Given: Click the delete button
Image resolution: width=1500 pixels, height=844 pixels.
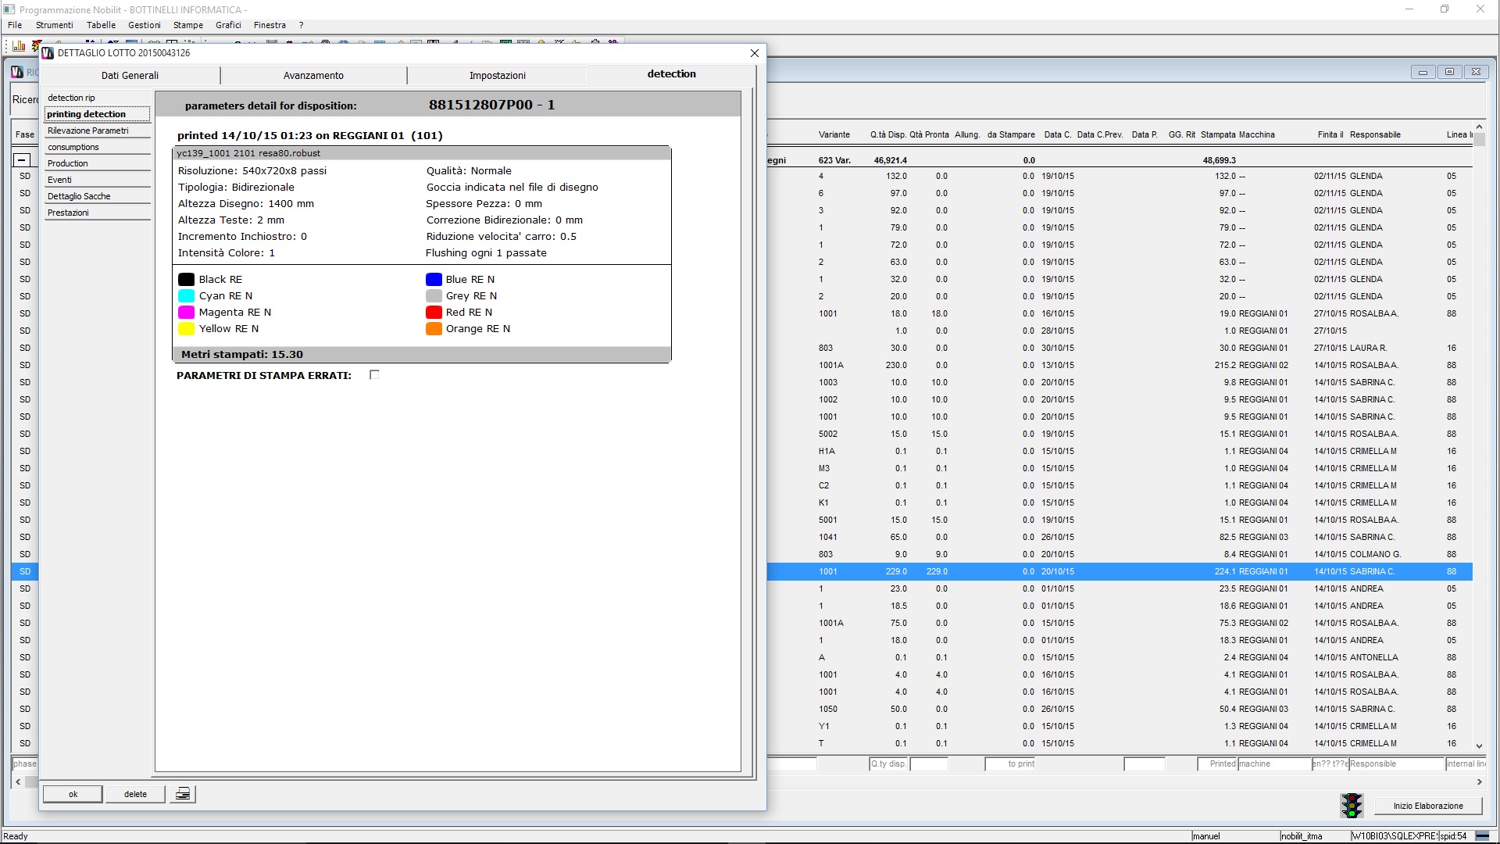Looking at the screenshot, I should [x=135, y=794].
